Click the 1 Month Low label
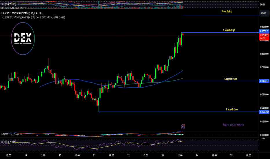This screenshot has height=159, width=270. [232, 110]
